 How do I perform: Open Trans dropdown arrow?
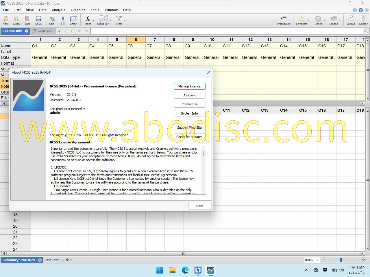[x=93, y=20]
